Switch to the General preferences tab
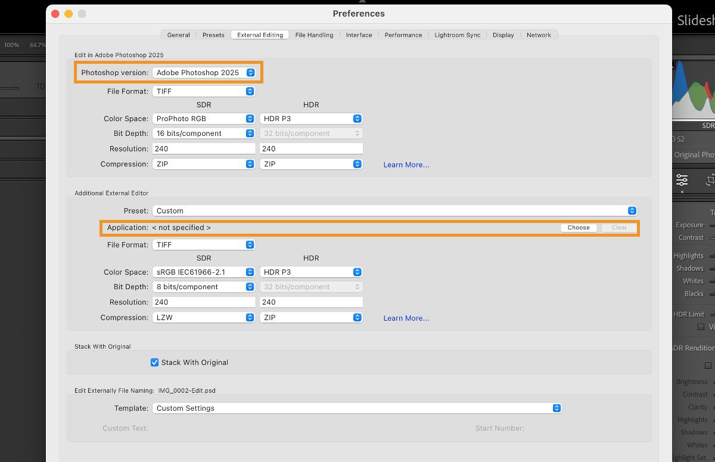Image resolution: width=715 pixels, height=462 pixels. tap(178, 35)
